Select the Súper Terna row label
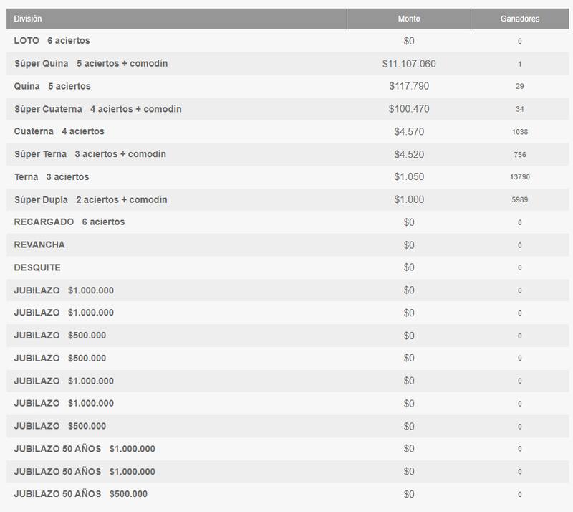The image size is (573, 512). pyautogui.click(x=90, y=154)
